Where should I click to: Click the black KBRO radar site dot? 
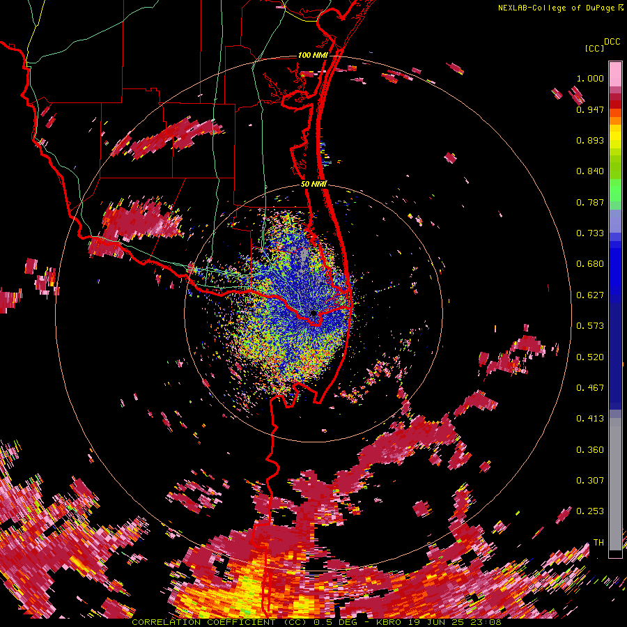(313, 313)
